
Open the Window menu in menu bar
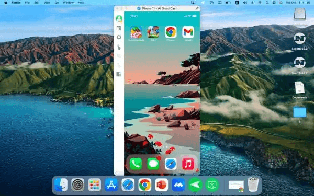68,3
